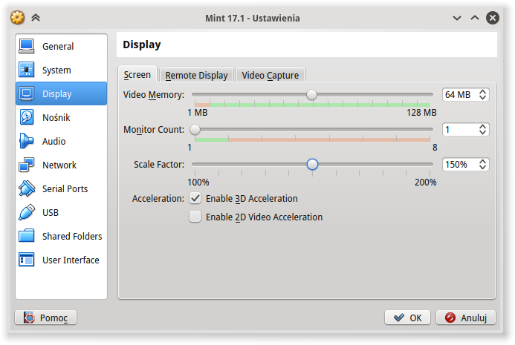Click the 128 MB maximum label
This screenshot has height=345, width=515.
pos(421,113)
